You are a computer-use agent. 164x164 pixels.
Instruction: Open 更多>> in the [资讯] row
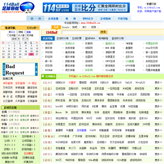coord(159,124)
